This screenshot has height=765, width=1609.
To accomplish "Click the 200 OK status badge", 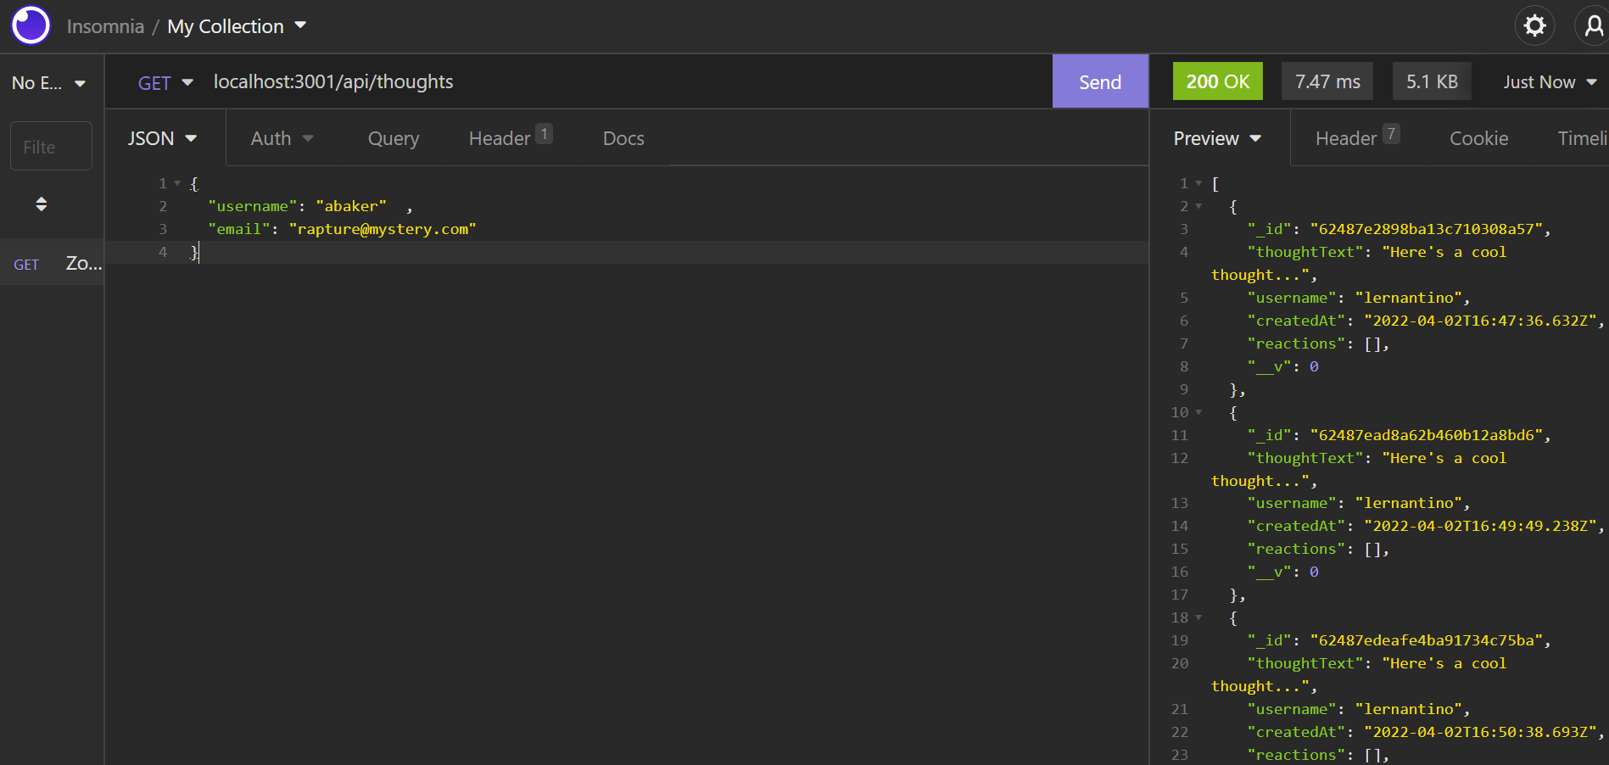I will pyautogui.click(x=1217, y=81).
